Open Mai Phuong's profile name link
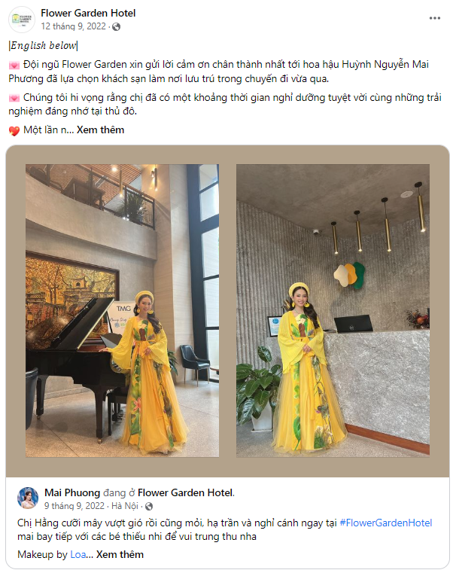 (x=72, y=493)
